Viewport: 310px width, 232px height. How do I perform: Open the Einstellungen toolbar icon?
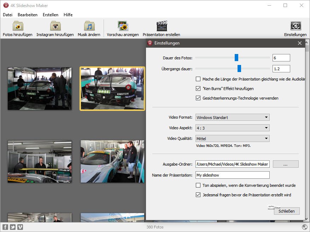(x=295, y=26)
